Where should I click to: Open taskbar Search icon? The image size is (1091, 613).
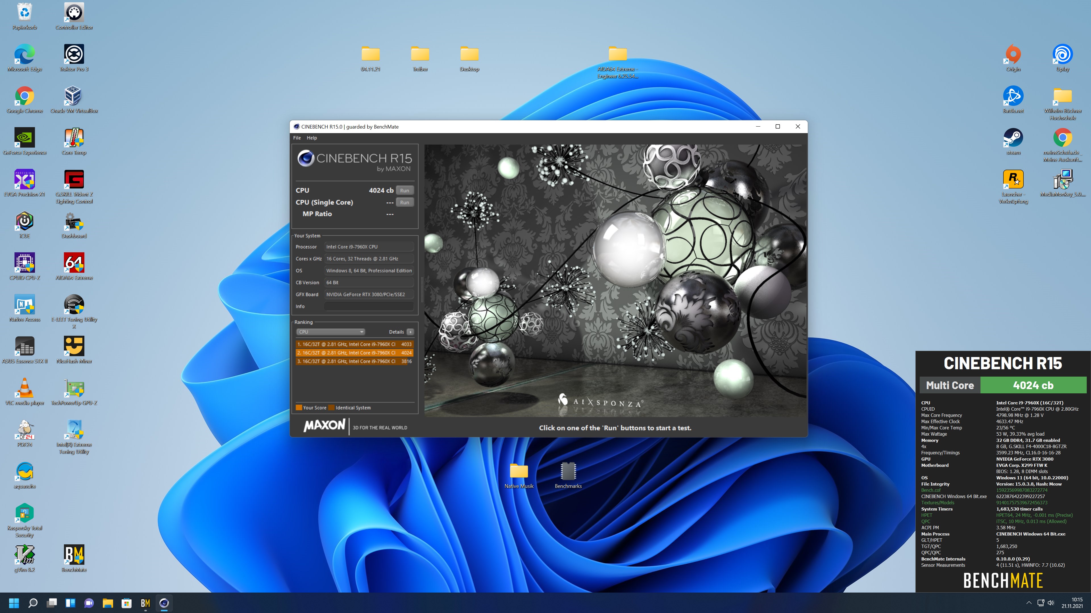(33, 603)
